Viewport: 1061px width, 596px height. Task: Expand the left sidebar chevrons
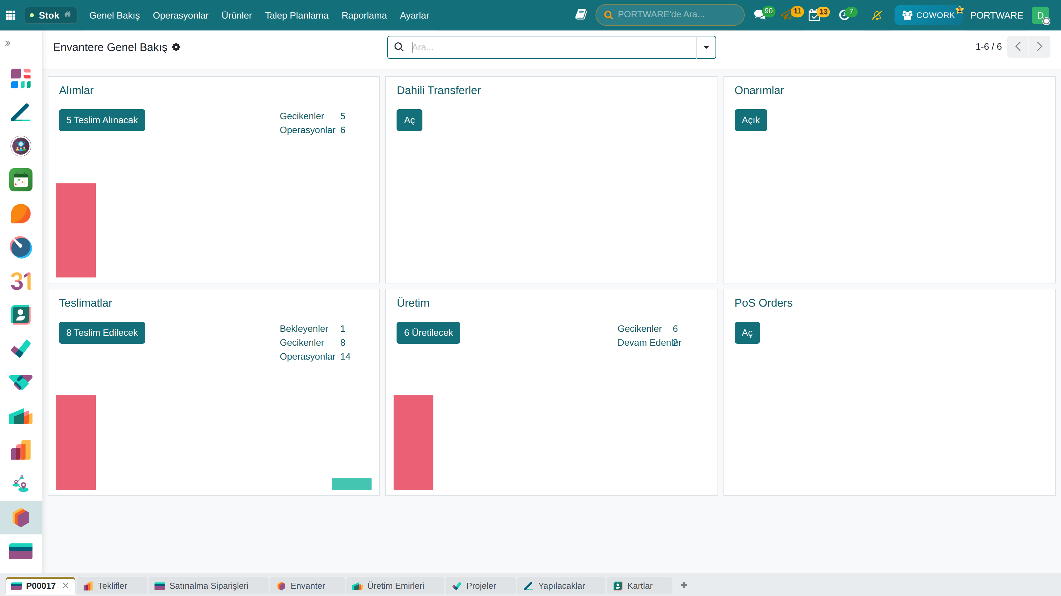point(8,43)
